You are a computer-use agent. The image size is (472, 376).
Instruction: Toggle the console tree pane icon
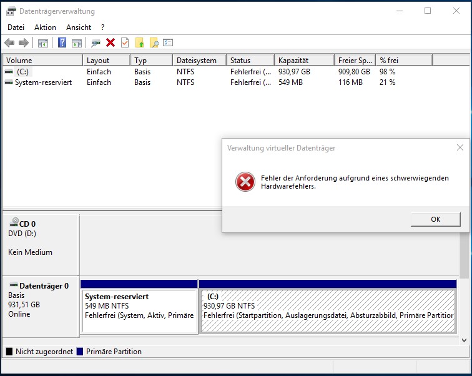coord(42,43)
